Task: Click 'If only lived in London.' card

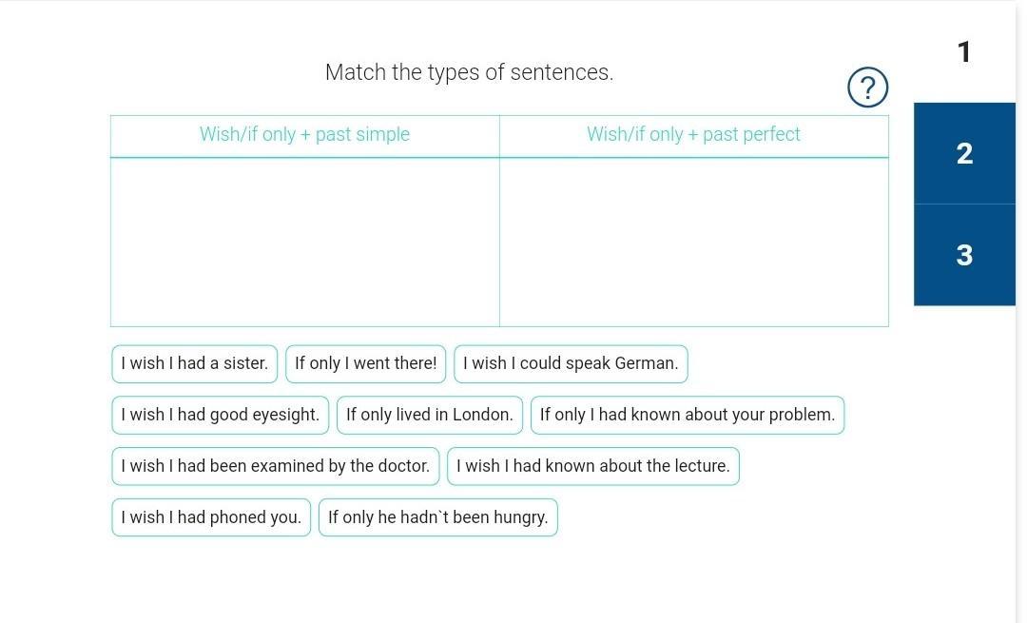Action: (429, 415)
